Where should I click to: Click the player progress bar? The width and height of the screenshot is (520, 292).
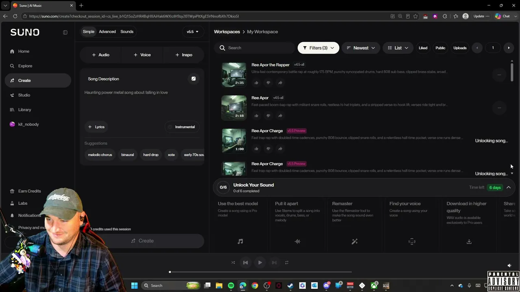tap(260, 272)
